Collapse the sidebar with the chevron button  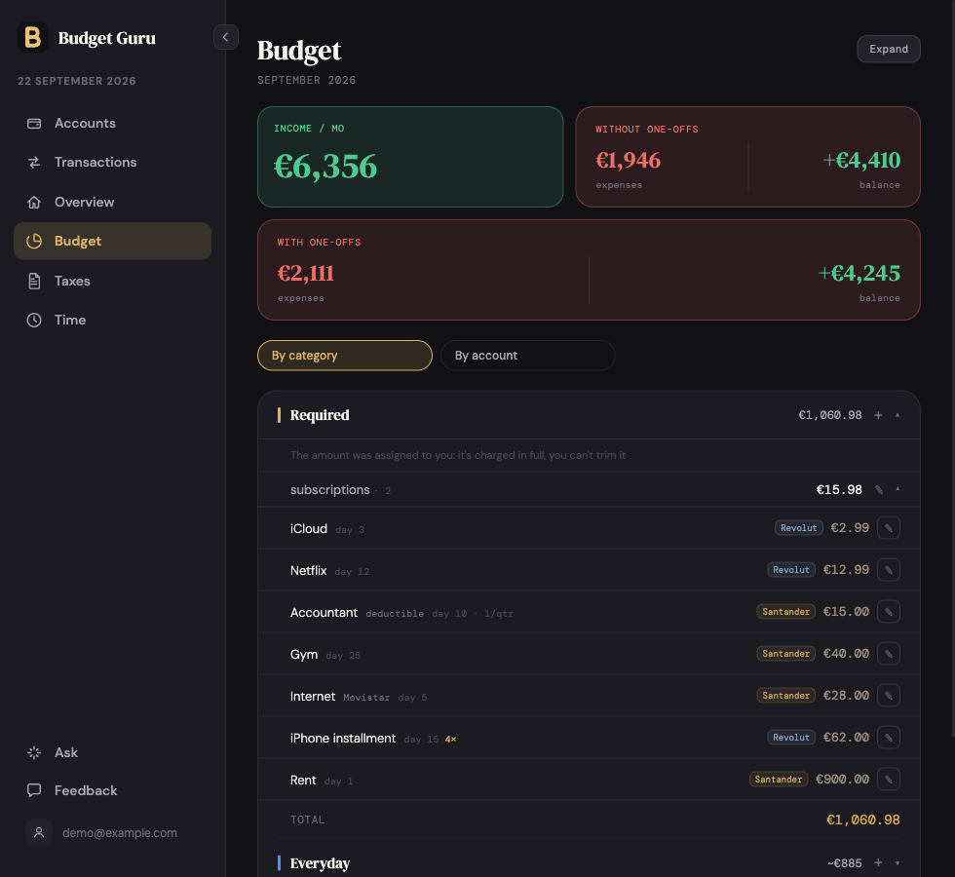click(x=225, y=37)
